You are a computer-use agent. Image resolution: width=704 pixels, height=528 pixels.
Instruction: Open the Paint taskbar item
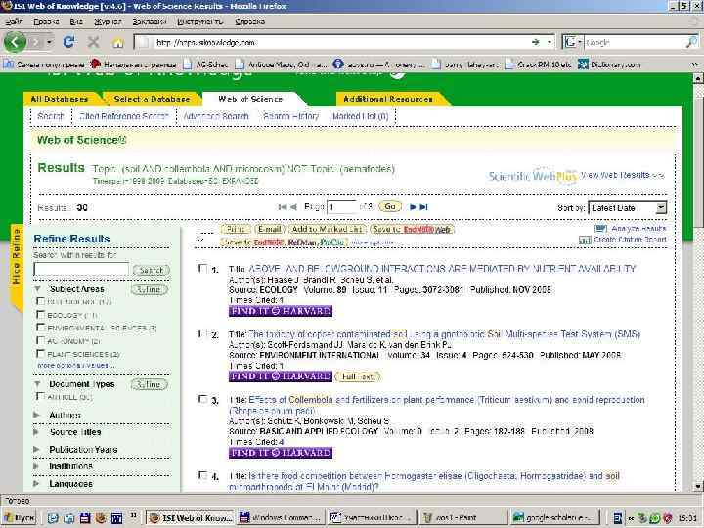[462, 518]
